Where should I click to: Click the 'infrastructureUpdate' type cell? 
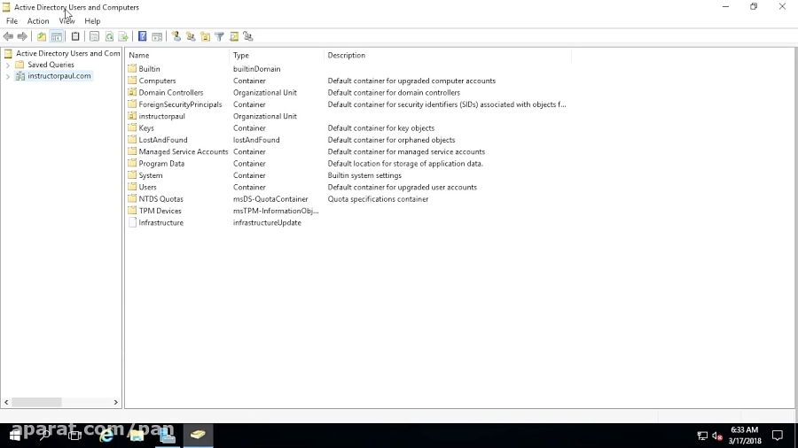tap(267, 222)
